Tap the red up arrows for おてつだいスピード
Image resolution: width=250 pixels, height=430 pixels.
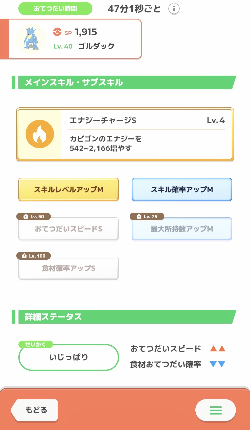pos(218,349)
